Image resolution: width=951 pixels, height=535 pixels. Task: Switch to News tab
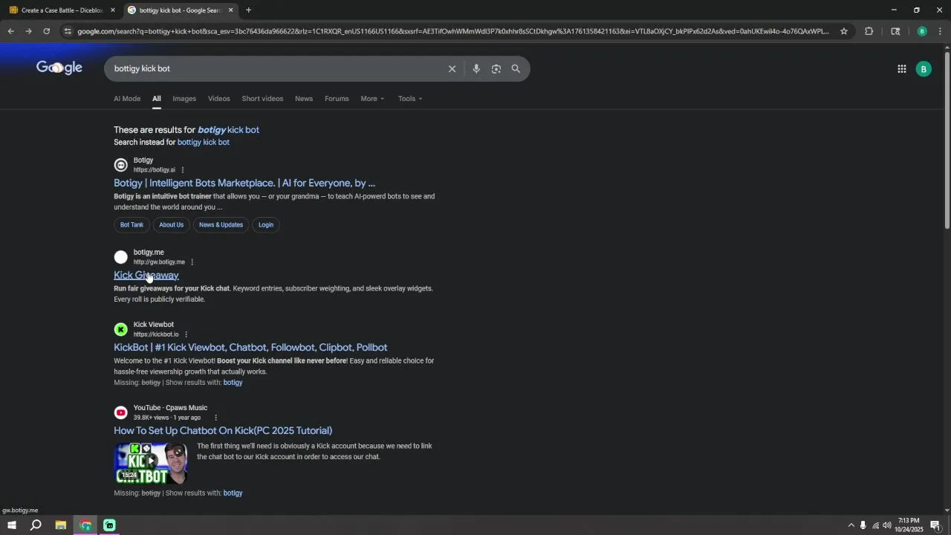click(x=304, y=99)
